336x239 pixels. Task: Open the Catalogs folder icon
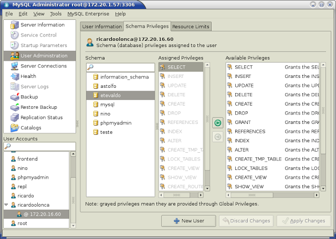(15, 128)
